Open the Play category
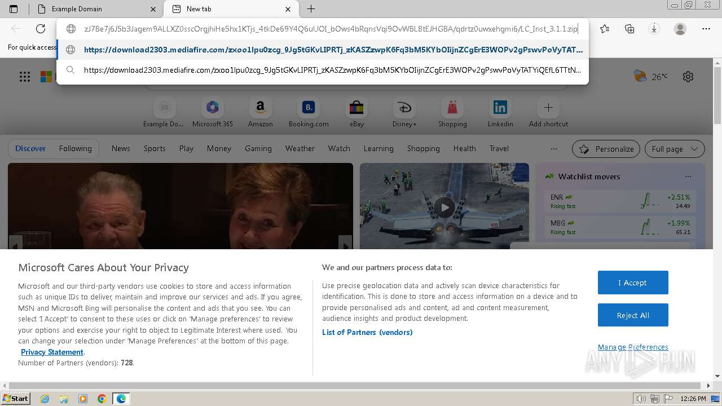The height and width of the screenshot is (406, 722). point(186,148)
